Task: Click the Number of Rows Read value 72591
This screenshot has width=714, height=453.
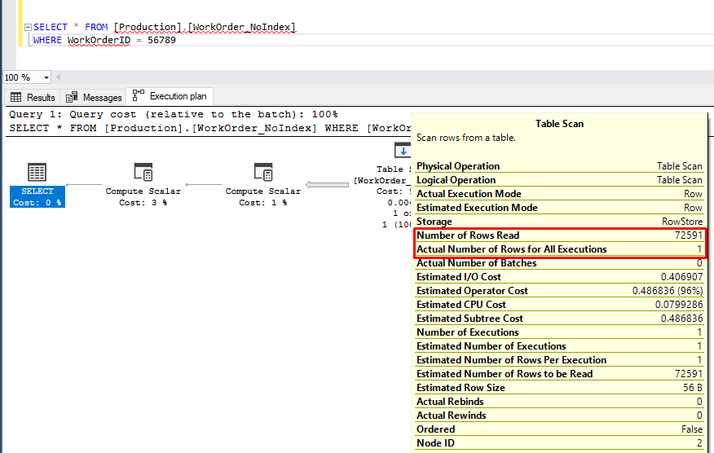Action: click(689, 235)
